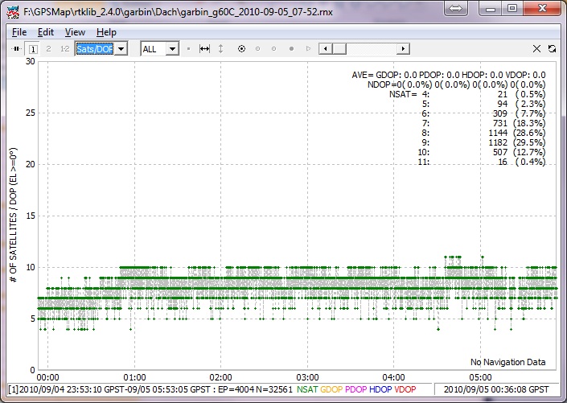Toggle solution 1 button in toolbar
The image size is (567, 403).
click(33, 49)
